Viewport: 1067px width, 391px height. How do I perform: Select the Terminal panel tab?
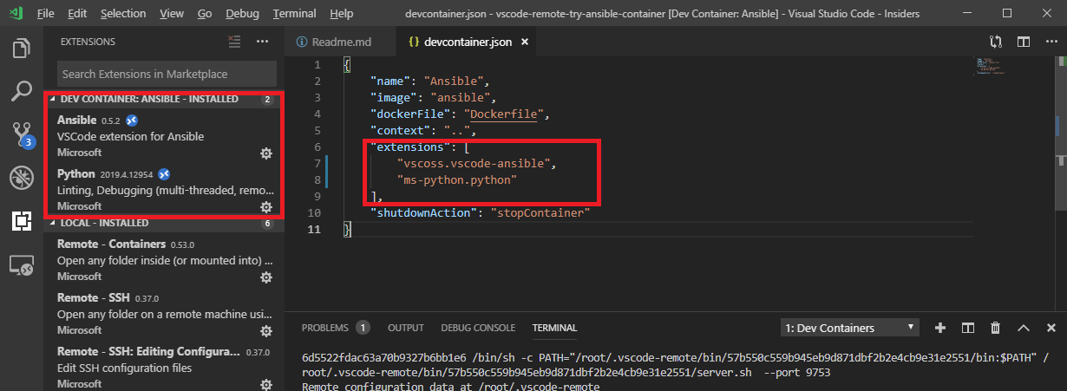(554, 328)
